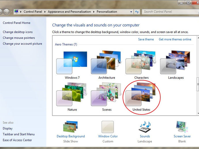Go to Control Panel Home

(x=17, y=23)
